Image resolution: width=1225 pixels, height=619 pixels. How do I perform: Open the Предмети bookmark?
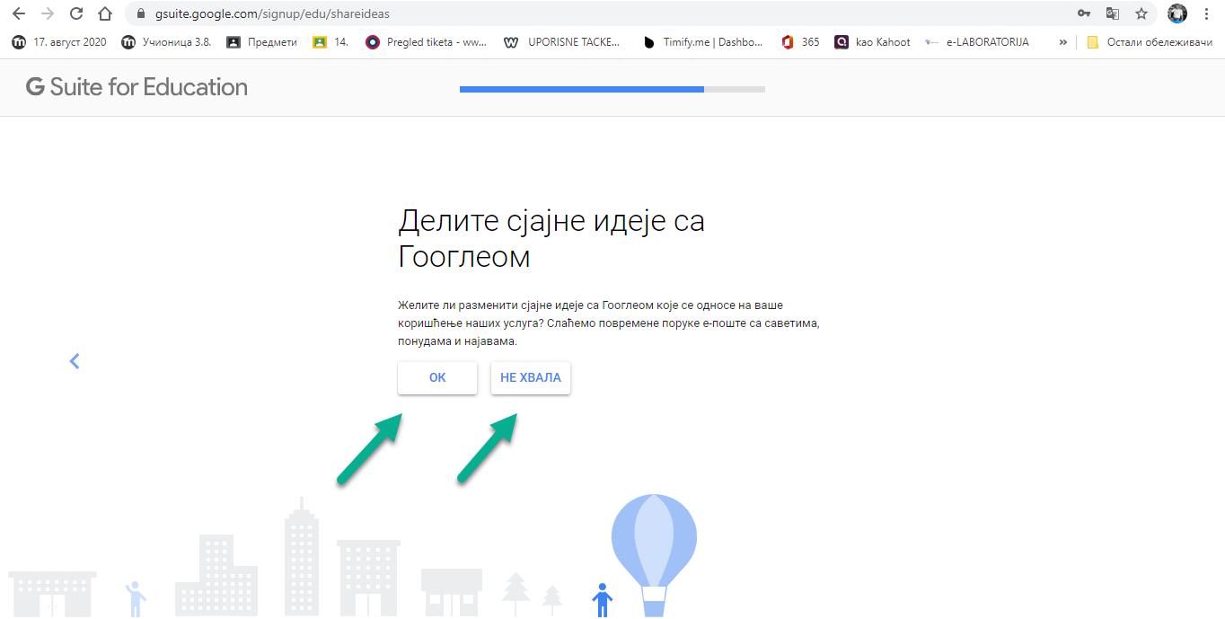[x=261, y=42]
